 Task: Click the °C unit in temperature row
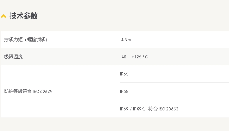click(145, 57)
